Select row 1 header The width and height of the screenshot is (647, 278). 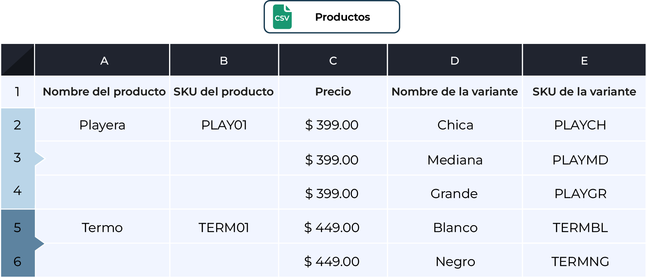(18, 92)
